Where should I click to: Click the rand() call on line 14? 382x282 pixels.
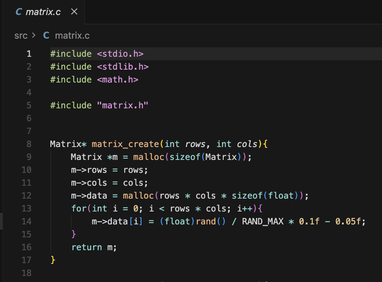coord(211,222)
